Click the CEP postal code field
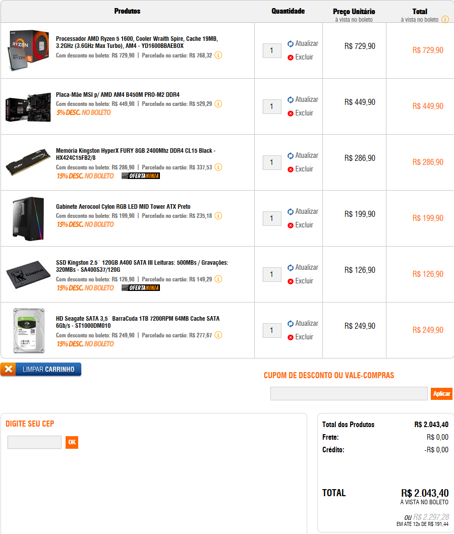The height and width of the screenshot is (534, 454). (x=34, y=442)
